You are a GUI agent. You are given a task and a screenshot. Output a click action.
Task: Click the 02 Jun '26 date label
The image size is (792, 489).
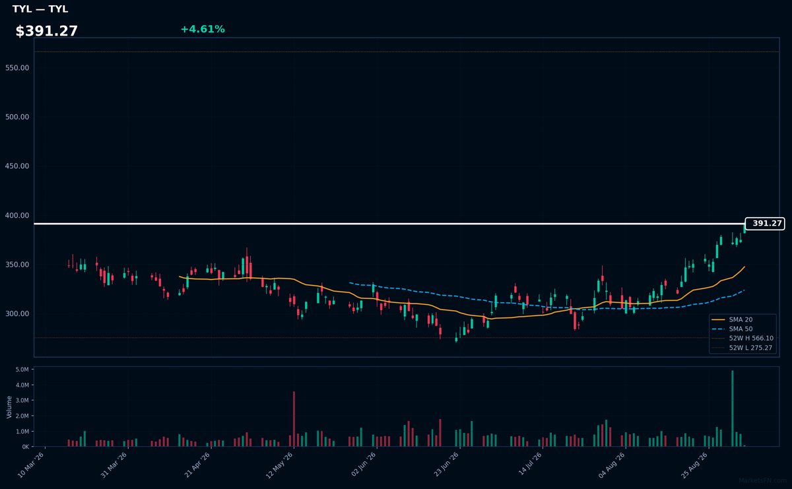pyautogui.click(x=364, y=465)
